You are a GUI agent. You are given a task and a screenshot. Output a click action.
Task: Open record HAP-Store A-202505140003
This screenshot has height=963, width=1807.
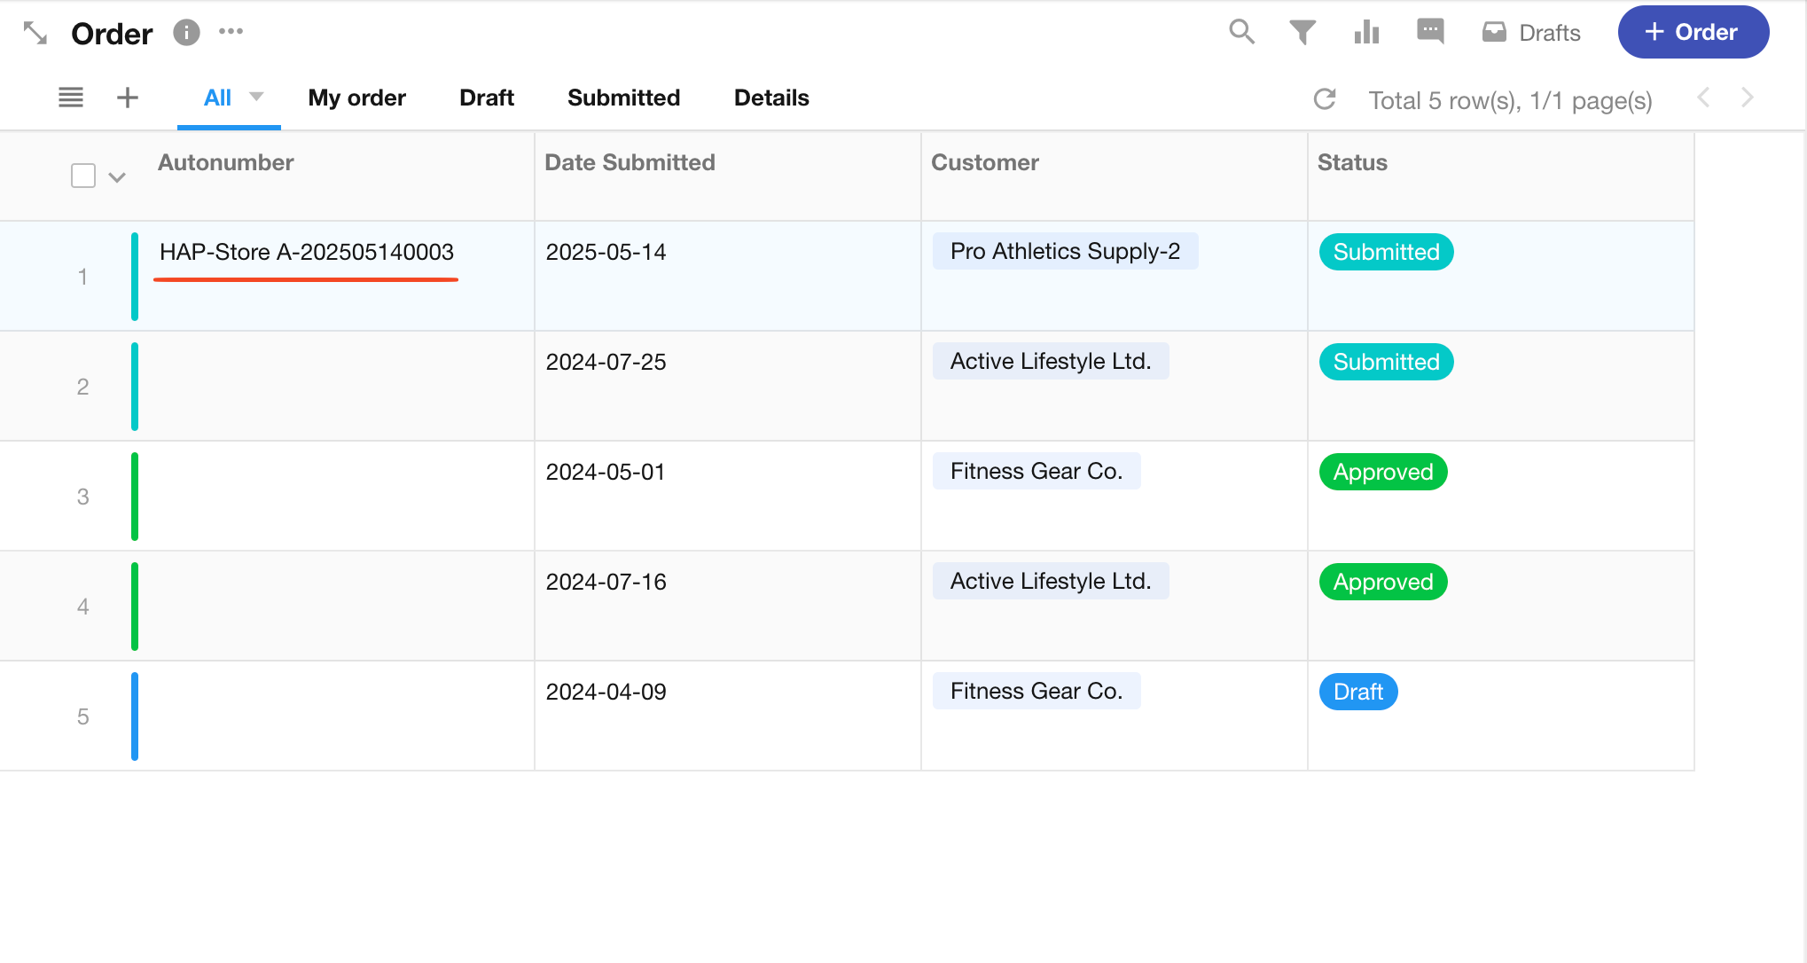pyautogui.click(x=306, y=253)
